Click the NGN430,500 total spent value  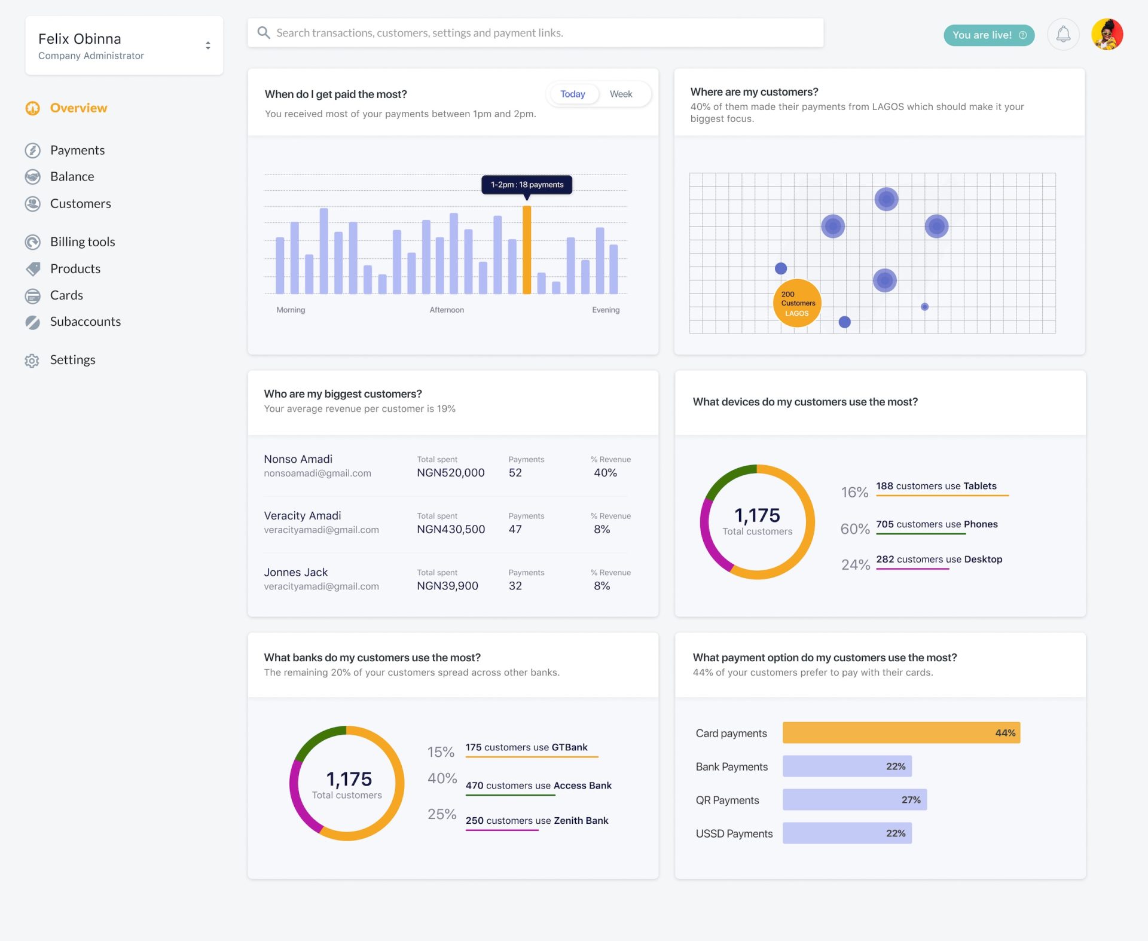[x=450, y=530]
